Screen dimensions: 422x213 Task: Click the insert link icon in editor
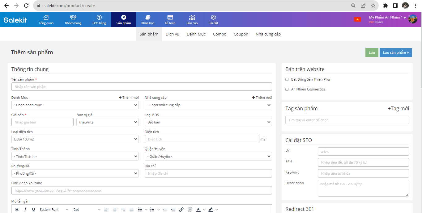[x=181, y=210]
